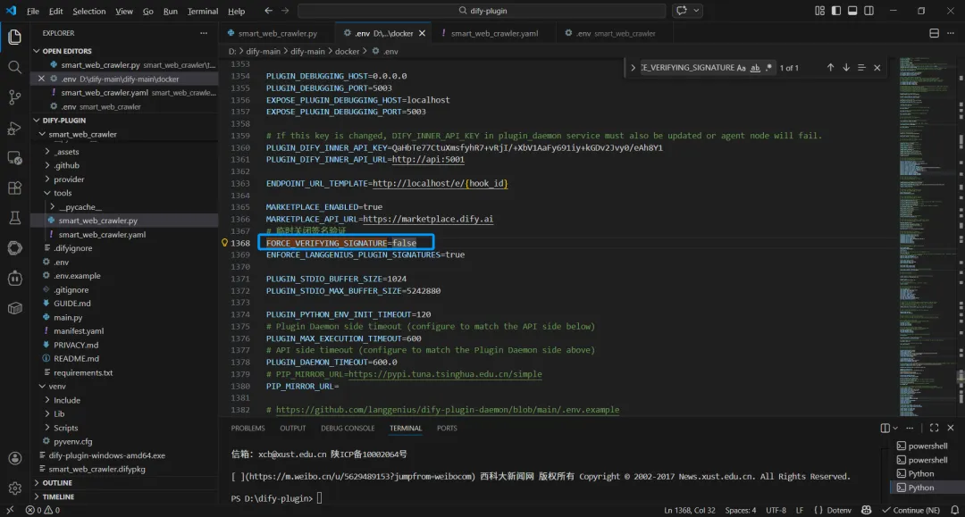Open the Search view in activity bar
Screen dimensions: 965x517
tap(14, 67)
